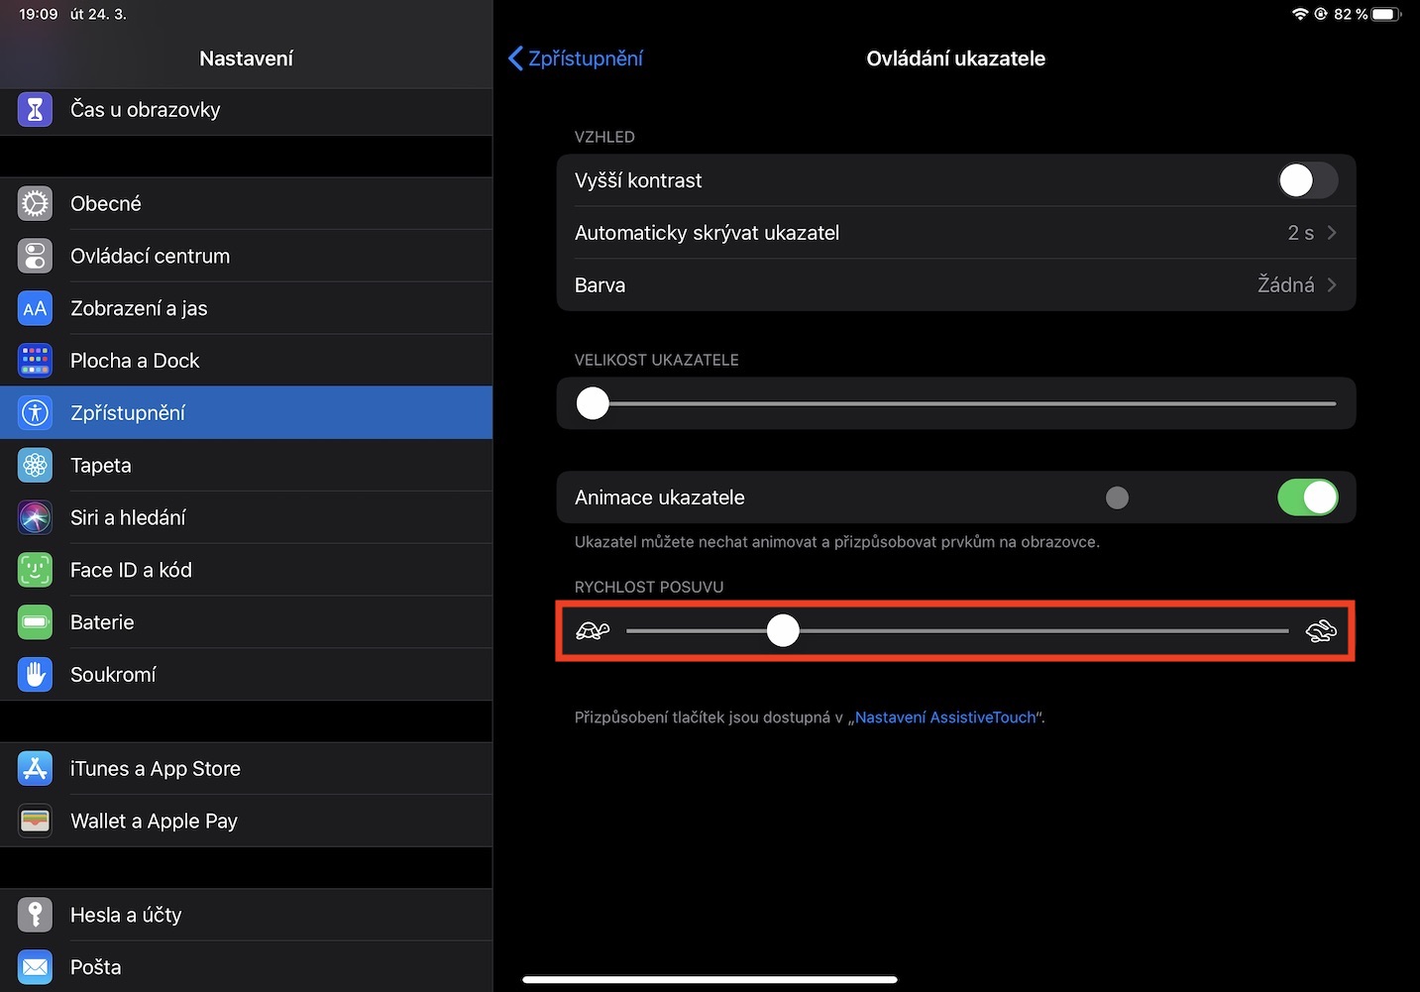Image resolution: width=1420 pixels, height=992 pixels.
Task: Open the Soukromí hand icon
Action: click(x=35, y=675)
